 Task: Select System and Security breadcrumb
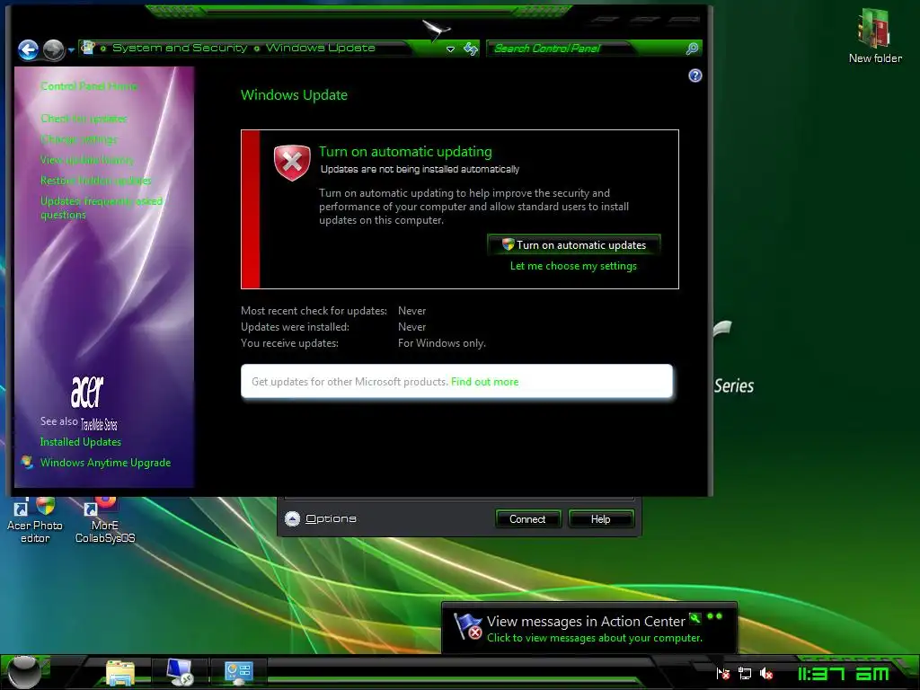tap(180, 48)
